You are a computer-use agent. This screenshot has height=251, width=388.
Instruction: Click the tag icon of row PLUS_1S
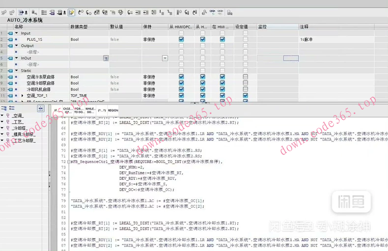click(10, 39)
